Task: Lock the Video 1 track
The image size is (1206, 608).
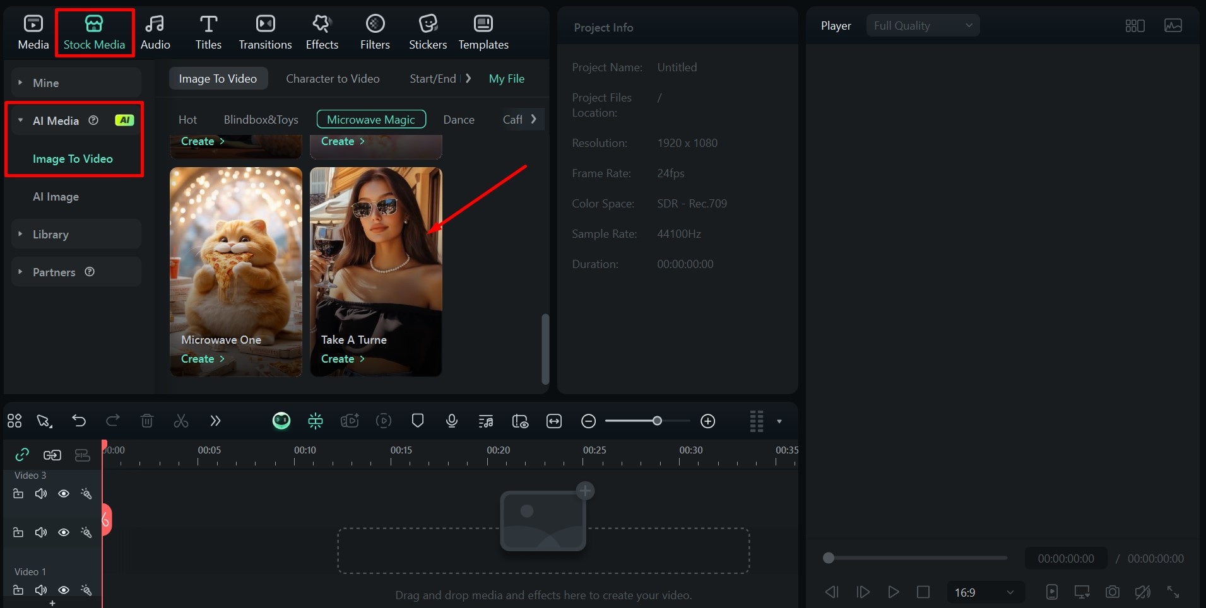Action: [x=18, y=590]
